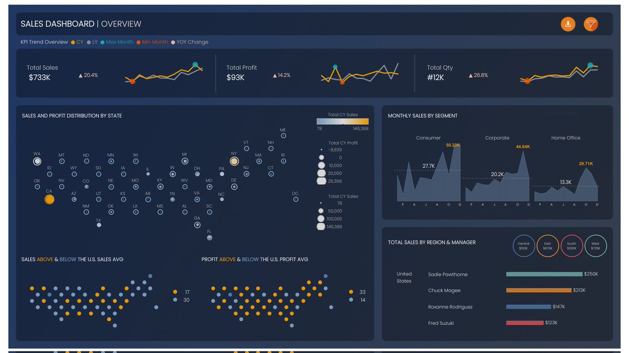Click the YOY Change legend marker

[173, 42]
